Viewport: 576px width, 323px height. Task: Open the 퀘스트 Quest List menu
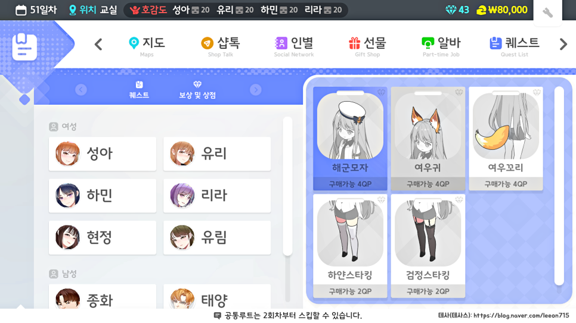(x=514, y=46)
